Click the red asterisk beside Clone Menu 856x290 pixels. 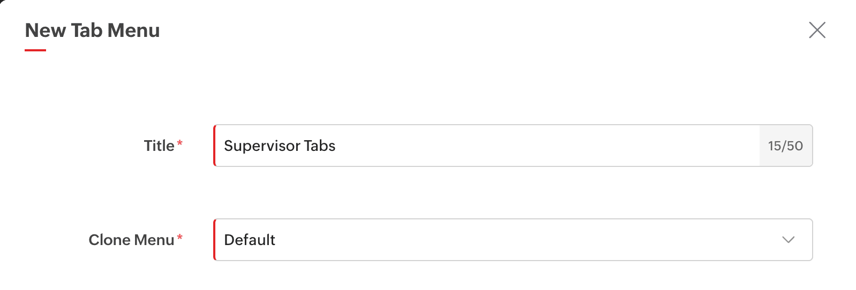coord(180,237)
